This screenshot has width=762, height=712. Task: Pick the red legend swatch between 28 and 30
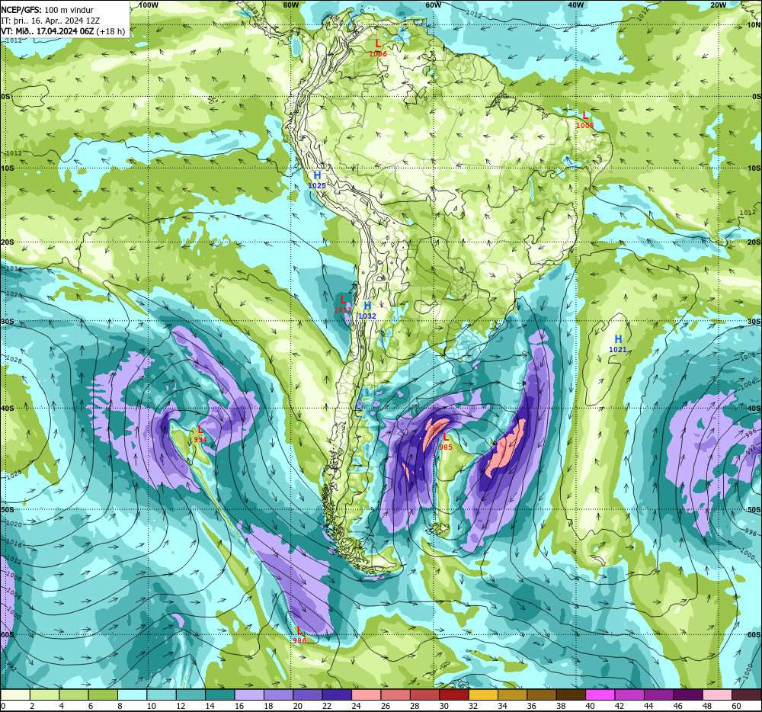[424, 695]
